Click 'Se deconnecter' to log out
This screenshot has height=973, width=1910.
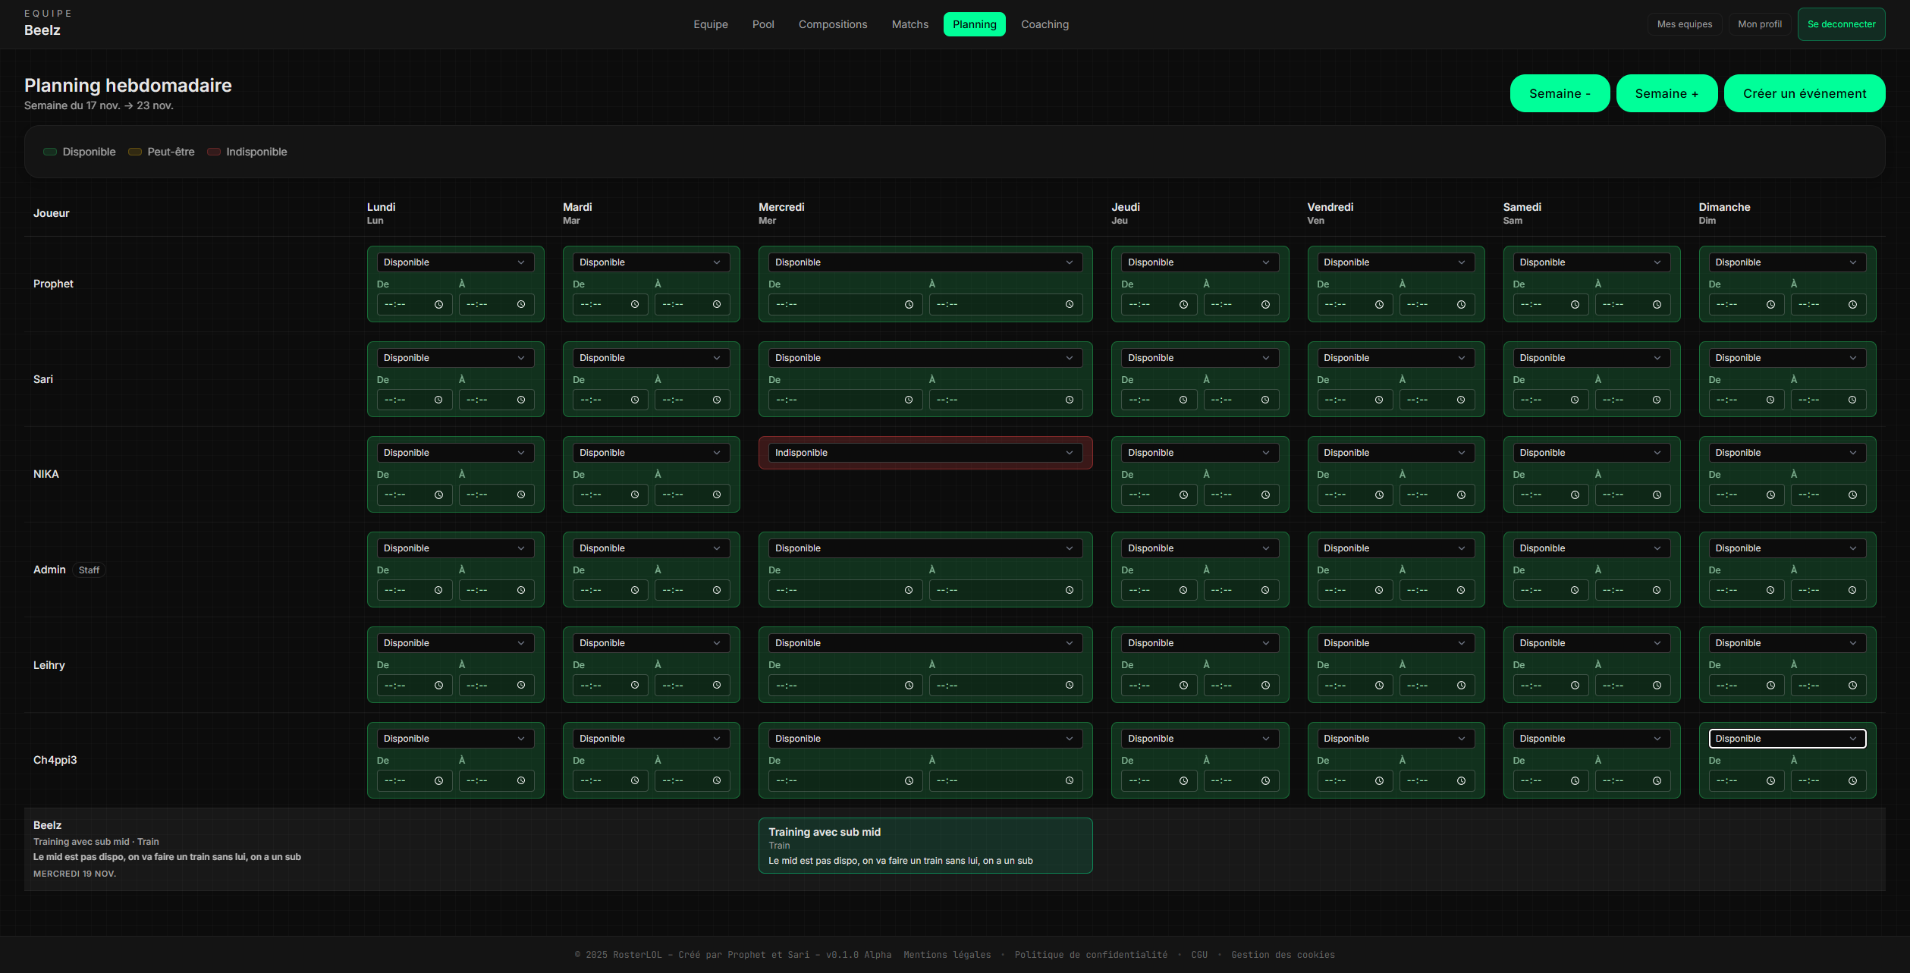pos(1840,24)
